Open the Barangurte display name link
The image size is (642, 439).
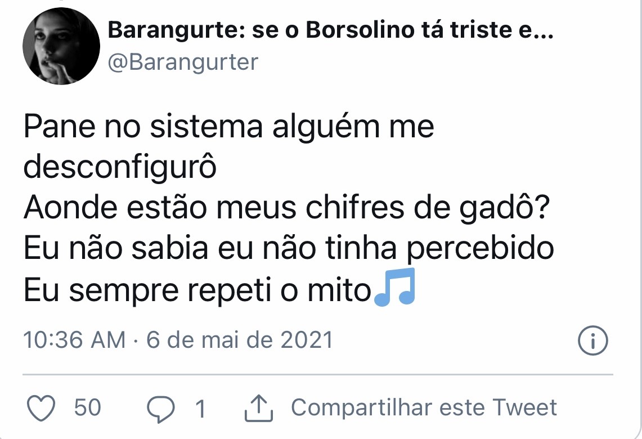tap(330, 32)
